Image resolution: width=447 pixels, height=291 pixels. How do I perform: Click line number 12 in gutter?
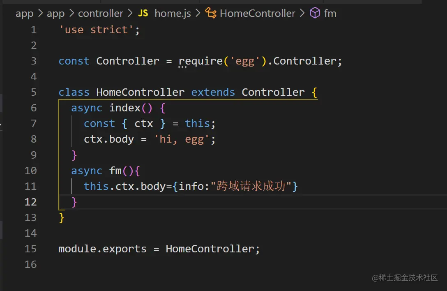pyautogui.click(x=31, y=202)
